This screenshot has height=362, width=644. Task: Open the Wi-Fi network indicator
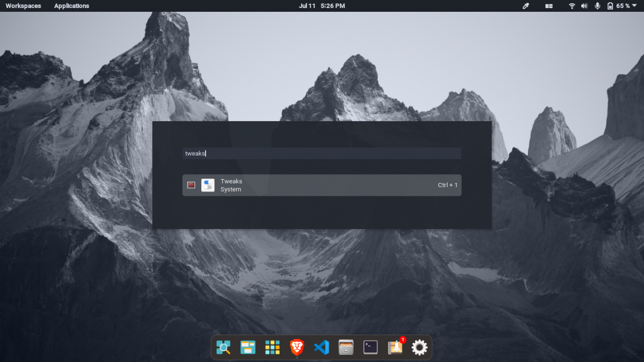[571, 5]
